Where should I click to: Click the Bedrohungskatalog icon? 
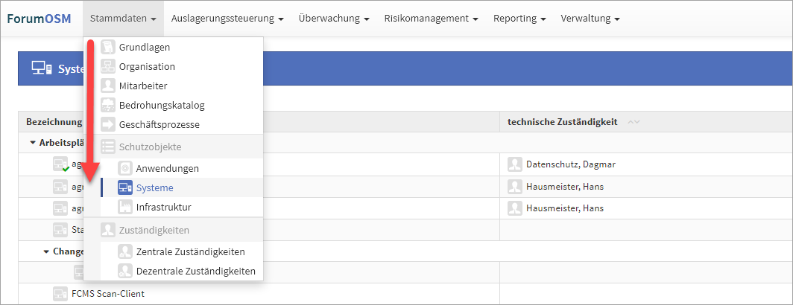(108, 105)
